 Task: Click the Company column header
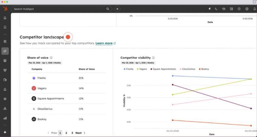[37, 69]
